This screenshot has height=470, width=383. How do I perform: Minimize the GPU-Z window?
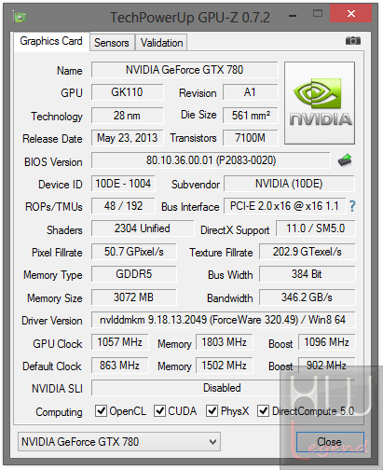[x=293, y=15]
